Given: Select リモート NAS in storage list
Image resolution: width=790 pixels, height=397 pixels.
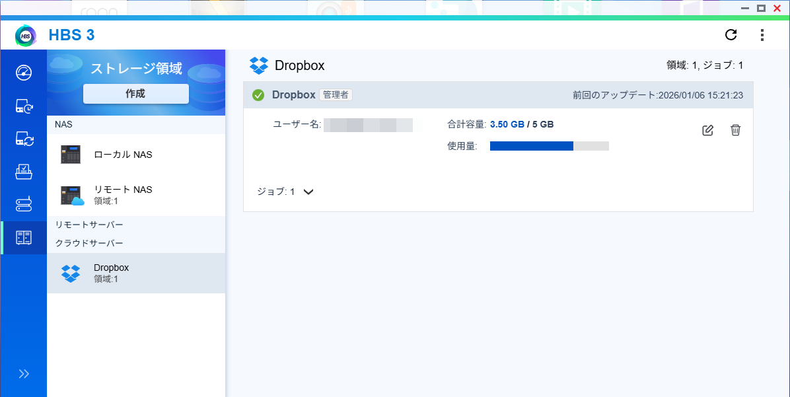Looking at the screenshot, I should point(136,195).
